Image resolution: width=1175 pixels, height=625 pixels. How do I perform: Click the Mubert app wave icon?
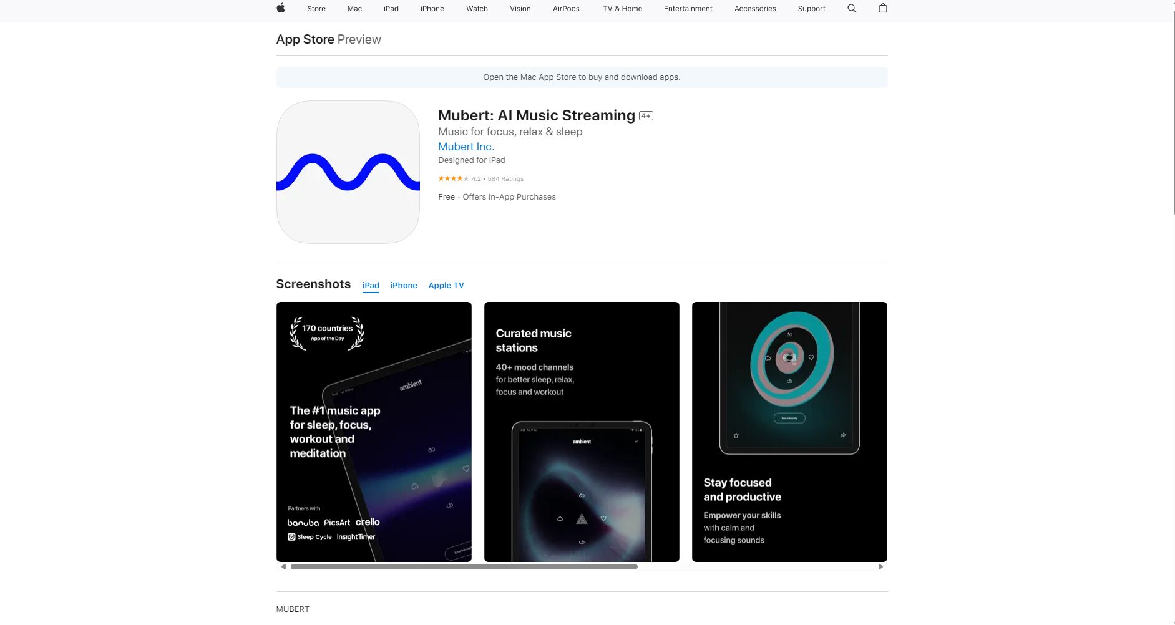[348, 172]
